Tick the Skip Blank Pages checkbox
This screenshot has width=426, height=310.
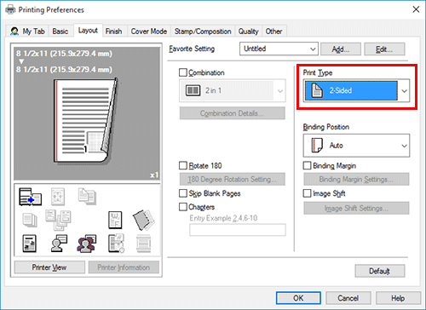click(x=183, y=193)
